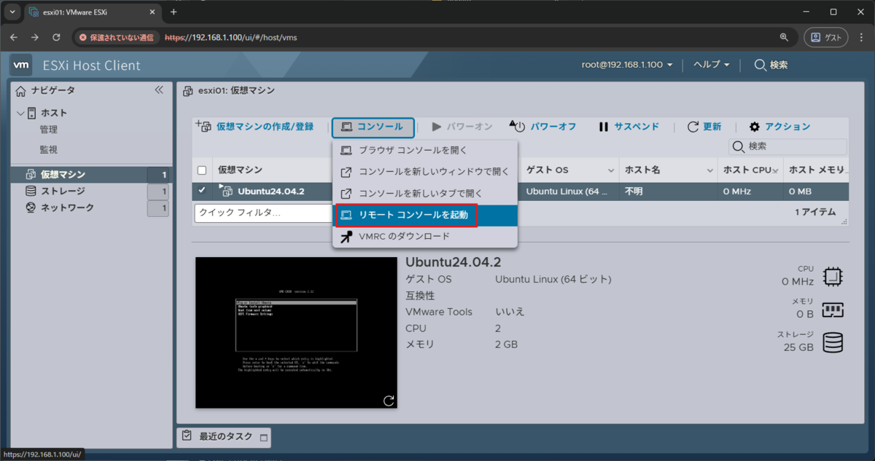
Task: Click the navigator home icon
Action: pos(21,90)
